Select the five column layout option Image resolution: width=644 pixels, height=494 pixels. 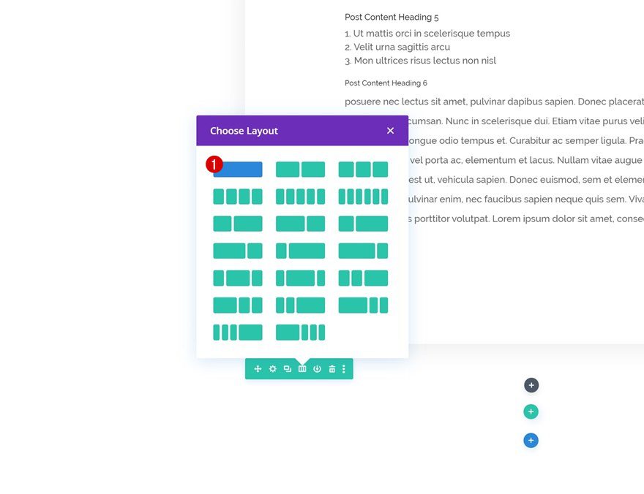[x=300, y=196]
